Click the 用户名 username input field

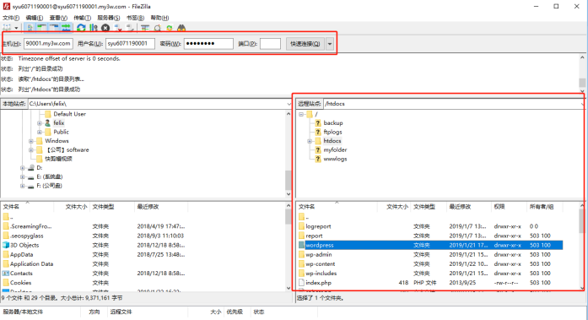[x=130, y=44]
